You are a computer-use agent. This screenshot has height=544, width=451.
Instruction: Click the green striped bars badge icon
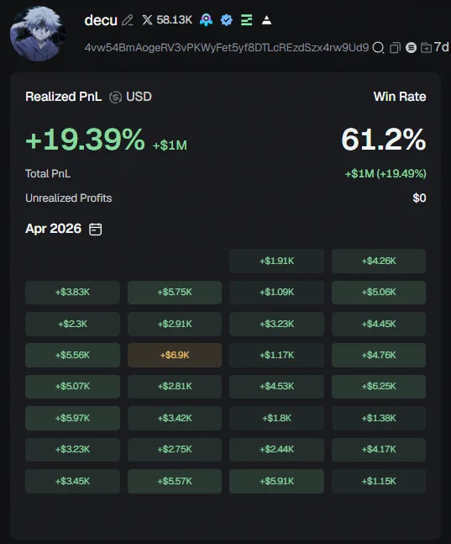246,20
